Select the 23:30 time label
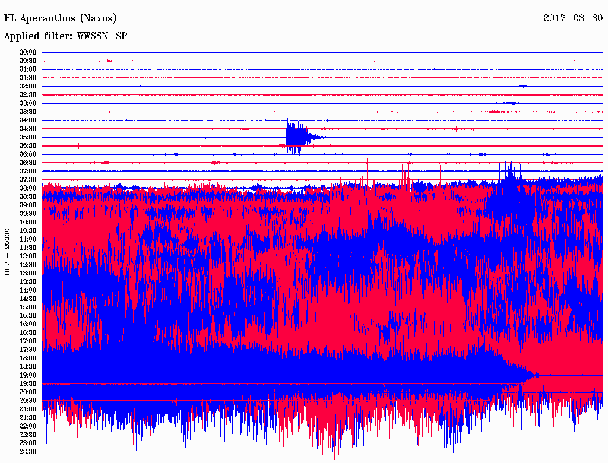The width and height of the screenshot is (608, 463). 28,452
